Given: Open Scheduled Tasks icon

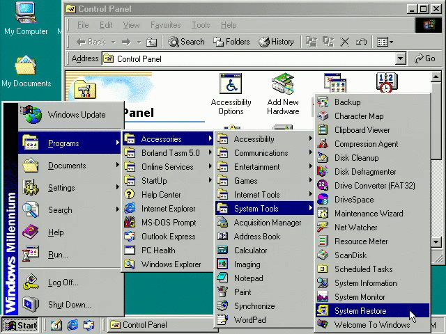Looking at the screenshot, I should click(323, 269).
